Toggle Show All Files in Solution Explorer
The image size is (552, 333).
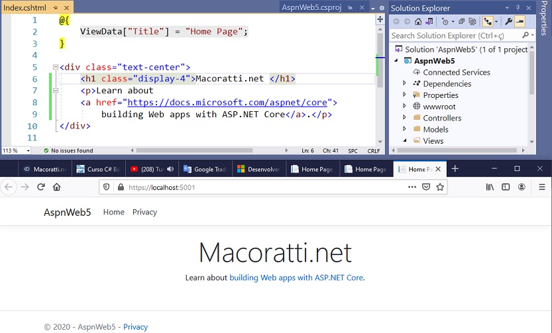[x=472, y=22]
